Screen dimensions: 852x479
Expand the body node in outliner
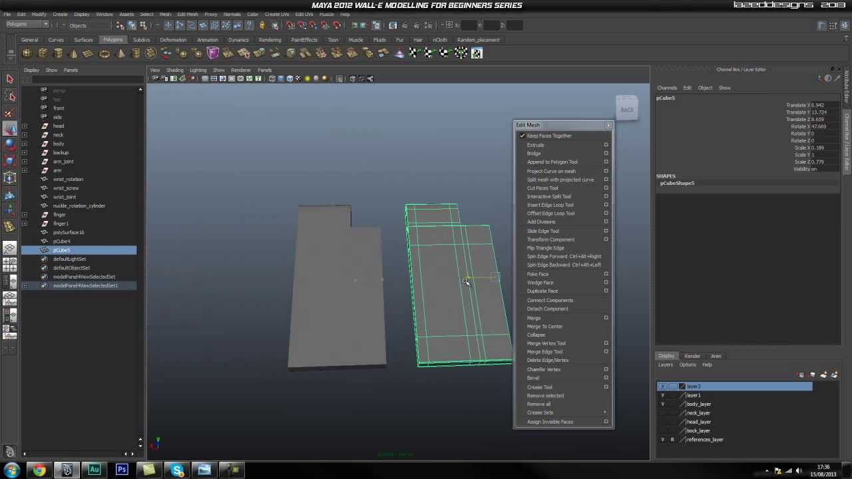click(25, 144)
